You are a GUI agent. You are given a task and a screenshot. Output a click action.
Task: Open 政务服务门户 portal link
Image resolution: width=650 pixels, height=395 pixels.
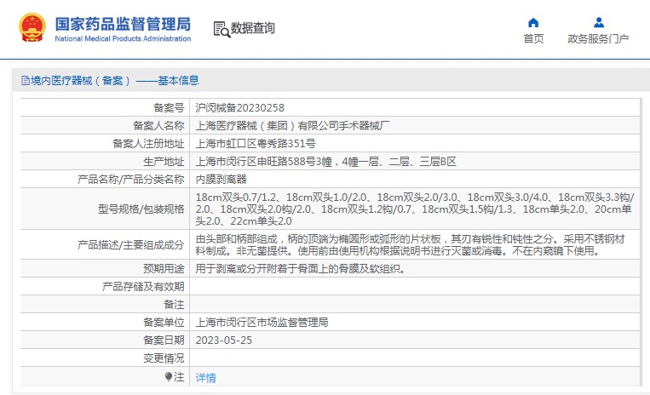pyautogui.click(x=598, y=39)
